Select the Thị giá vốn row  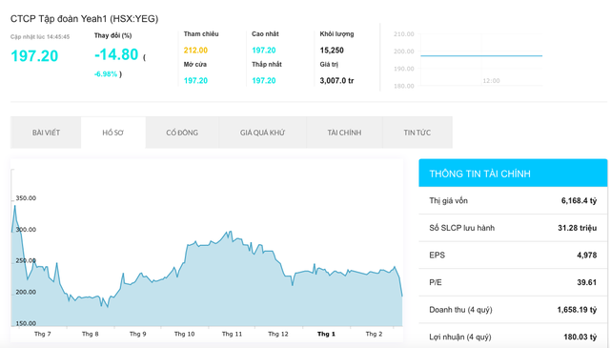tap(513, 201)
